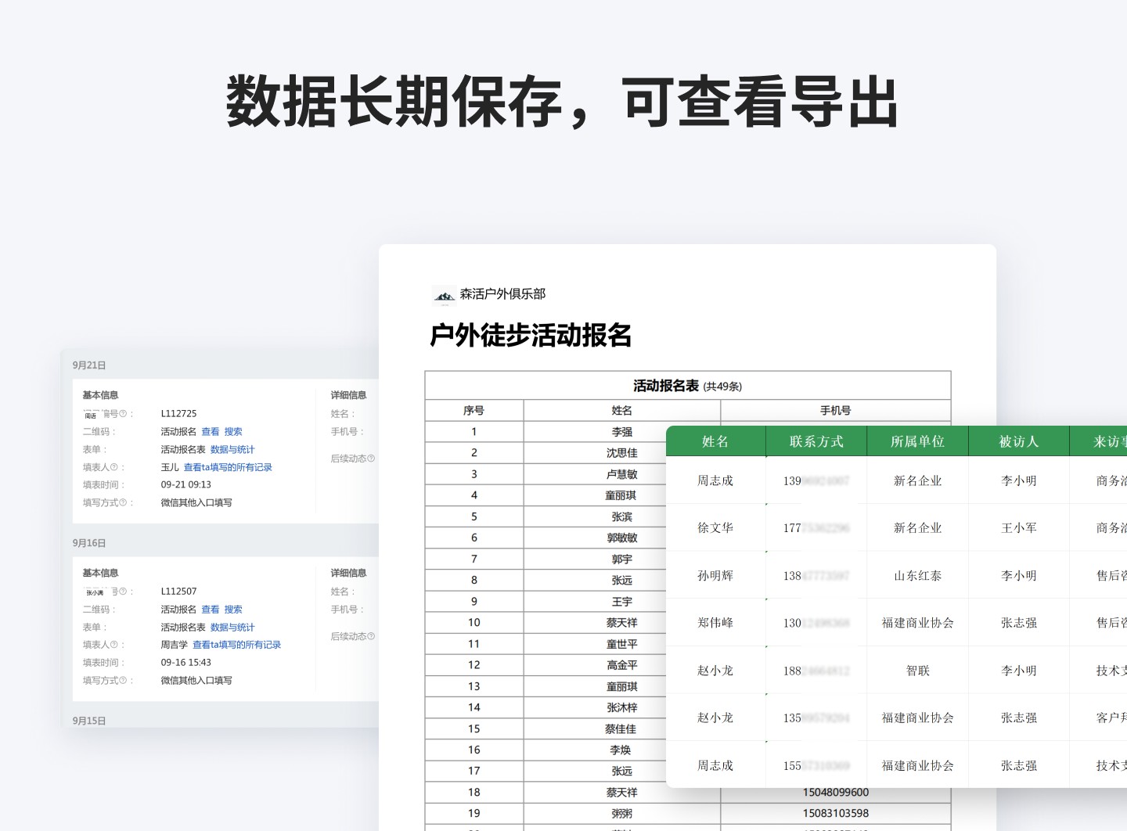Select the 姓名 column header in the green table

(715, 441)
